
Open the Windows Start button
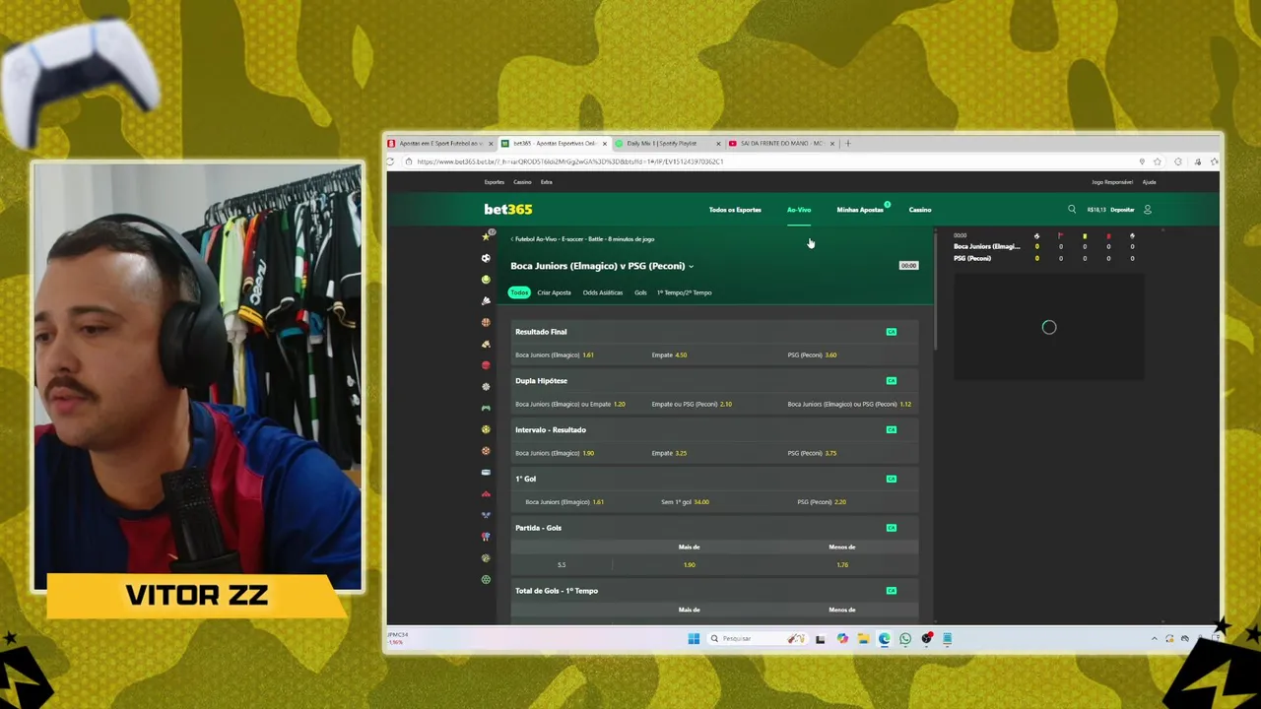point(694,638)
